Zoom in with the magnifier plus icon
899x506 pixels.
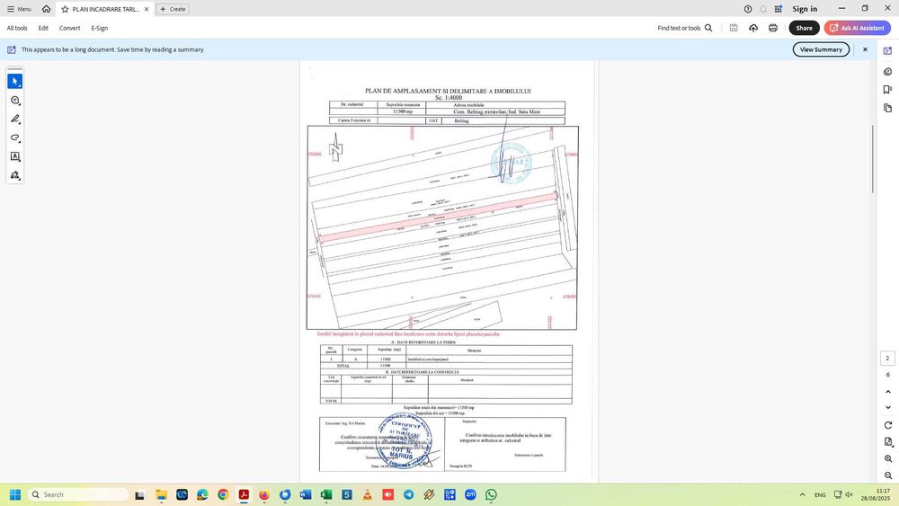tap(888, 459)
